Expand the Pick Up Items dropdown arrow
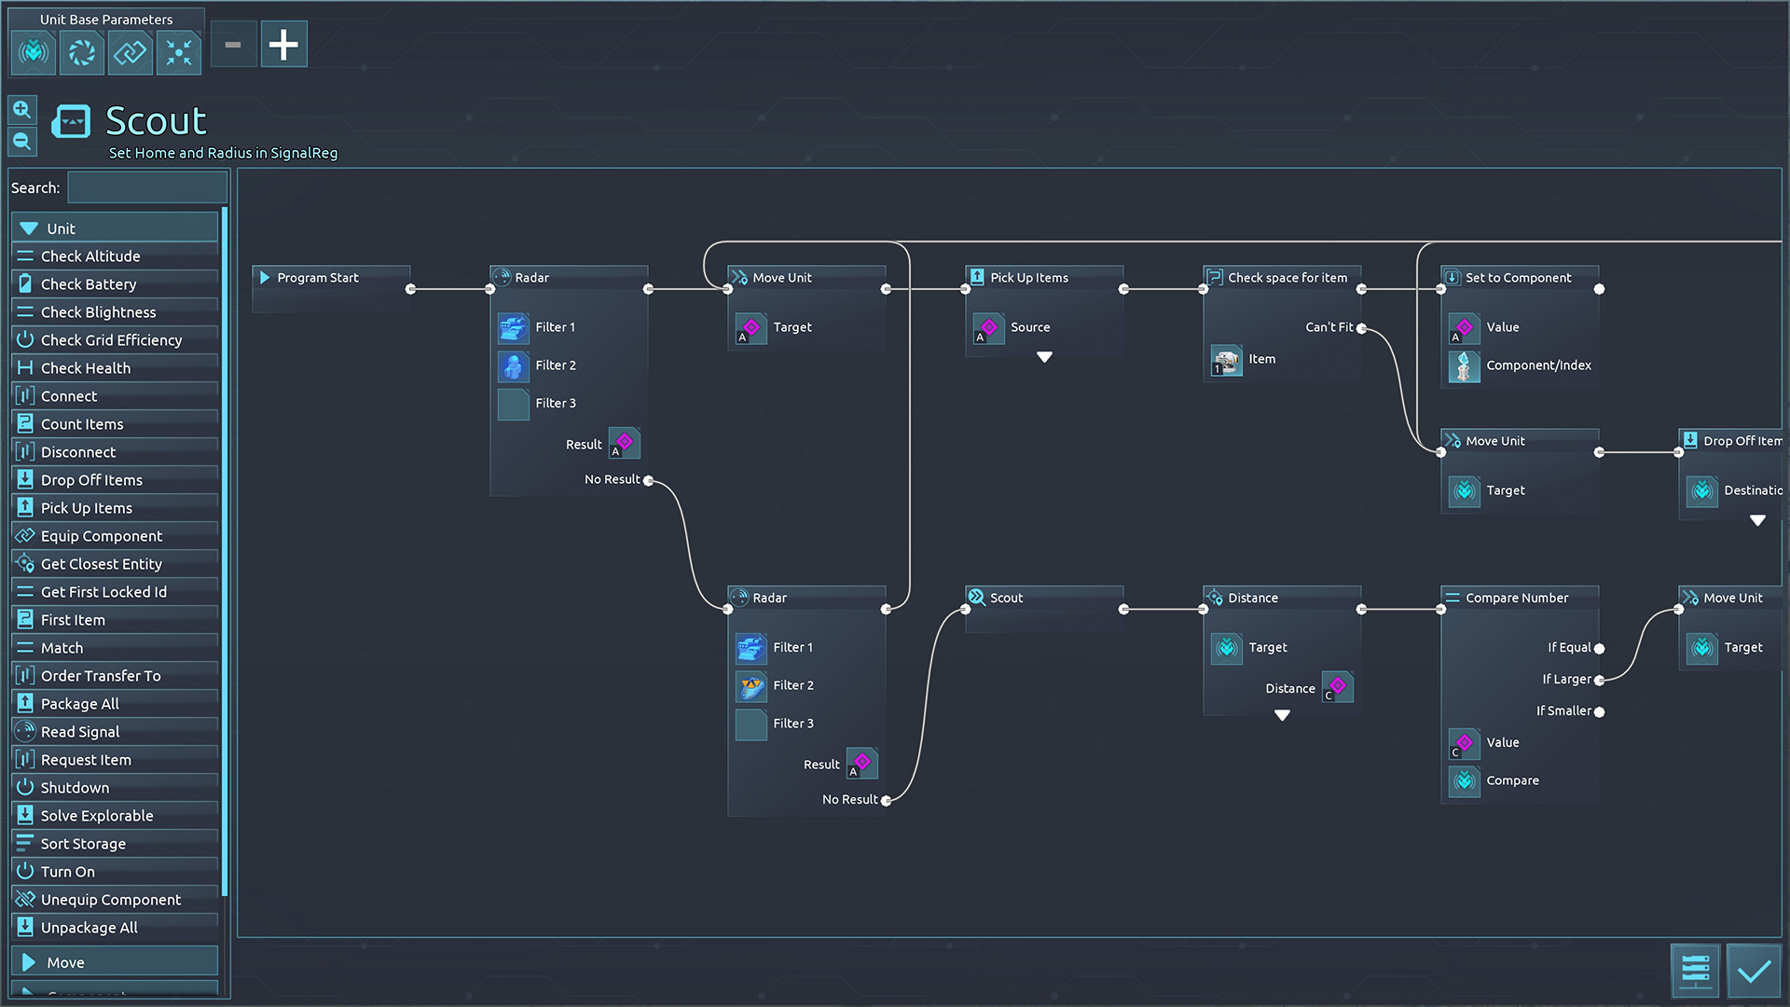The width and height of the screenshot is (1790, 1007). click(1044, 356)
